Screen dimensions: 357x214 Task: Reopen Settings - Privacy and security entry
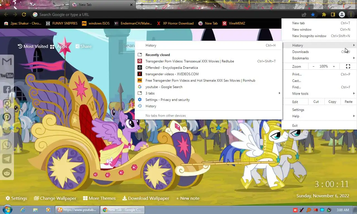click(x=209, y=100)
